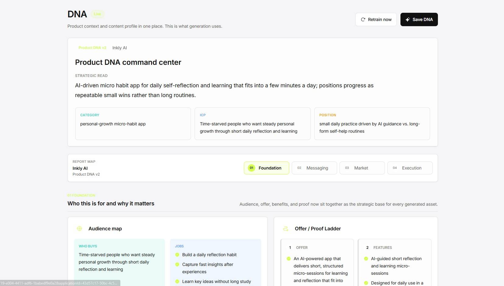Image resolution: width=504 pixels, height=286 pixels.
Task: Click the FEATURES step 2 header
Action: [379, 248]
